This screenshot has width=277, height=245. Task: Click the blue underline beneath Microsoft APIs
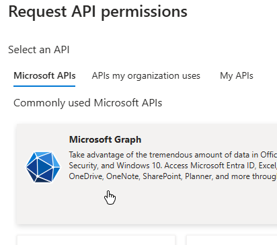44,86
